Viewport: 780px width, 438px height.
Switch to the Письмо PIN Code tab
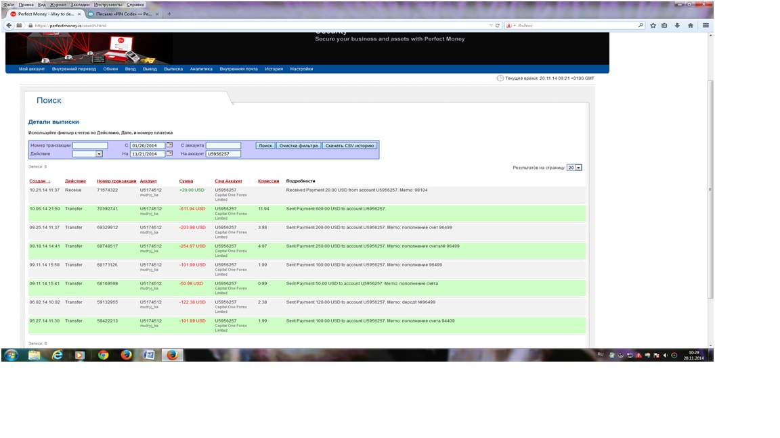click(x=123, y=14)
